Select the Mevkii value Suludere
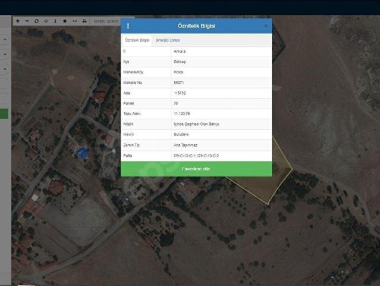The height and width of the screenshot is (286, 380). coord(181,134)
